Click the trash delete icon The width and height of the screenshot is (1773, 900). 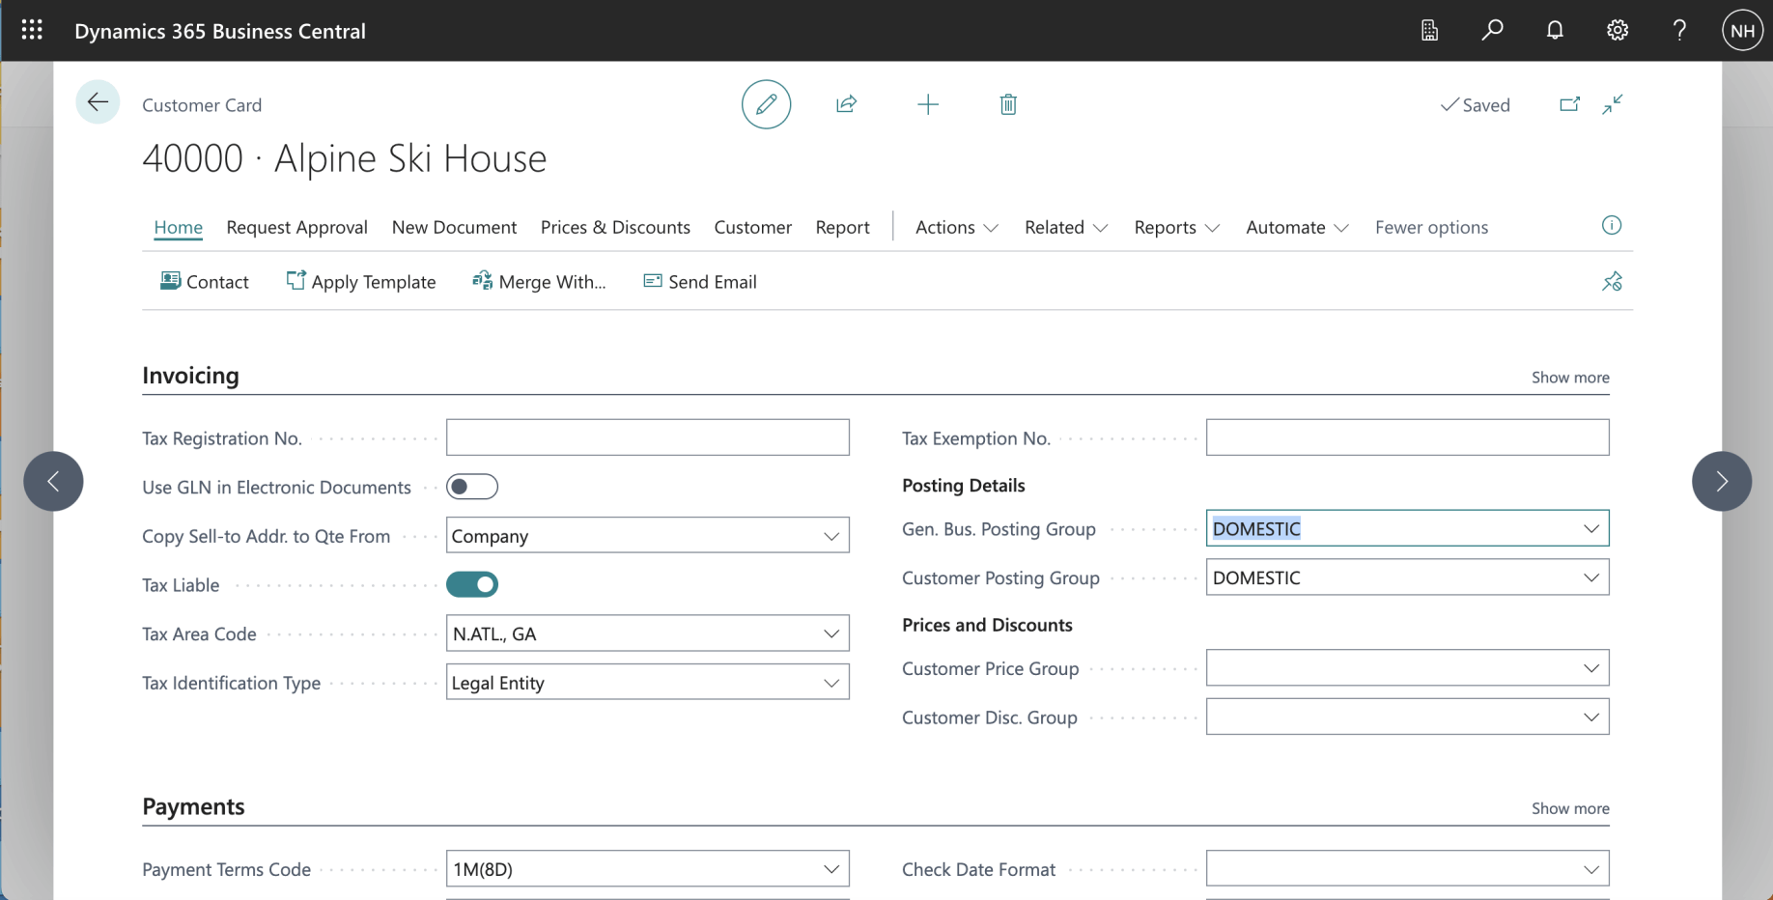click(x=1007, y=104)
